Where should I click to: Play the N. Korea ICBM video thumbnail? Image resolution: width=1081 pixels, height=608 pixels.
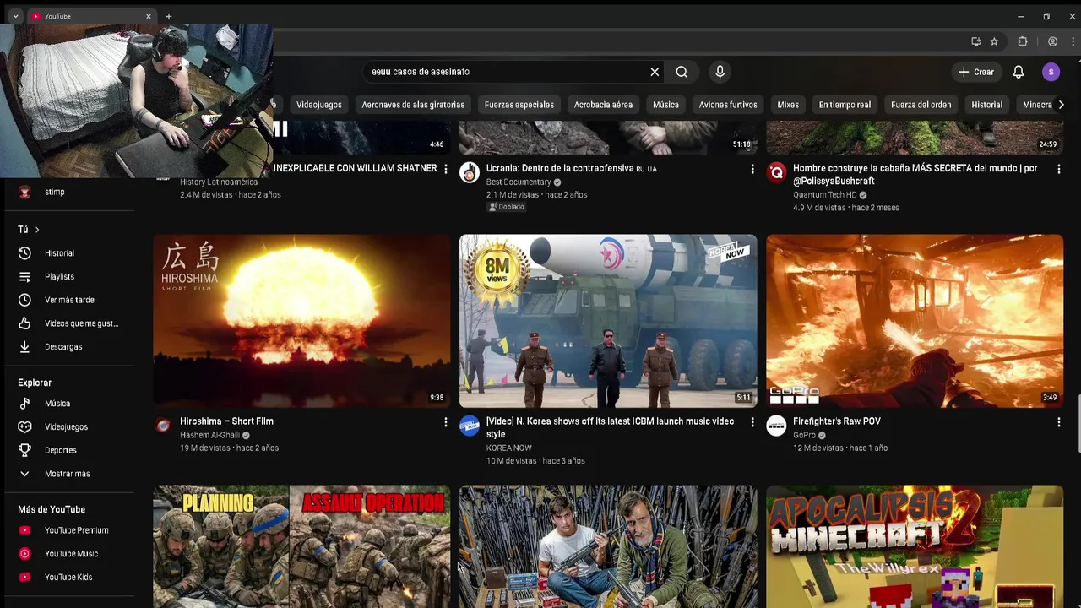coord(608,321)
